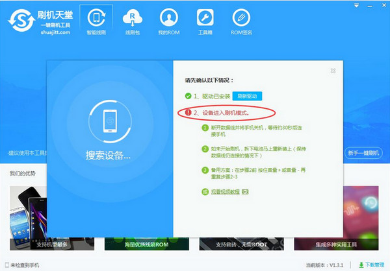Click the 刷机天堂 logo icon
Screen dimensions: 390x271
(x=21, y=21)
